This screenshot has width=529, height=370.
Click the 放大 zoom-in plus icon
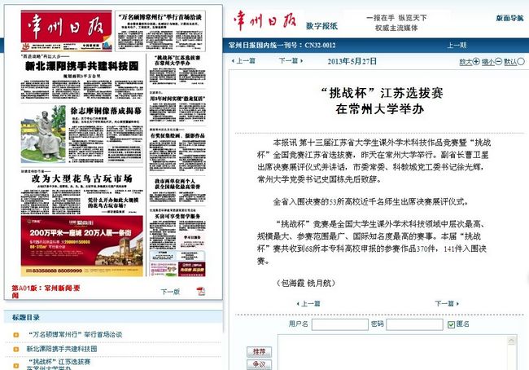pyautogui.click(x=475, y=61)
